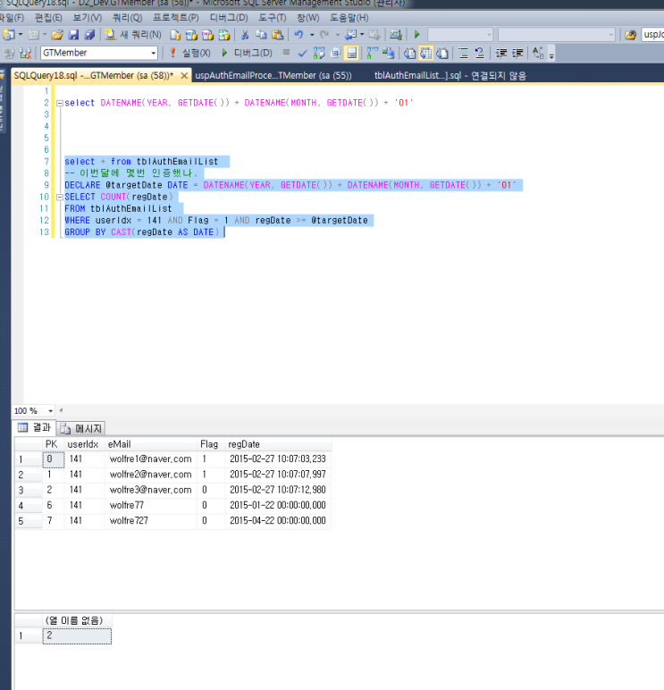Viewport: 664px width, 690px height.
Task: Select the wolfre1@naver.com cell
Action: click(x=151, y=459)
